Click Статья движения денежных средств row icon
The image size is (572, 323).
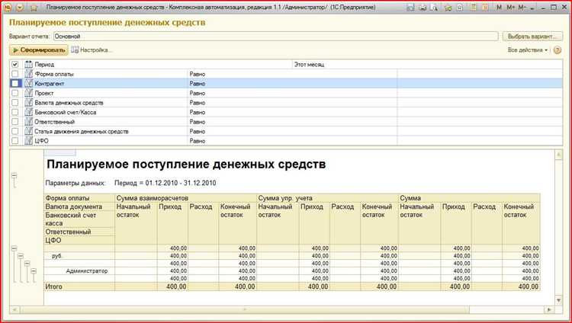pyautogui.click(x=28, y=131)
